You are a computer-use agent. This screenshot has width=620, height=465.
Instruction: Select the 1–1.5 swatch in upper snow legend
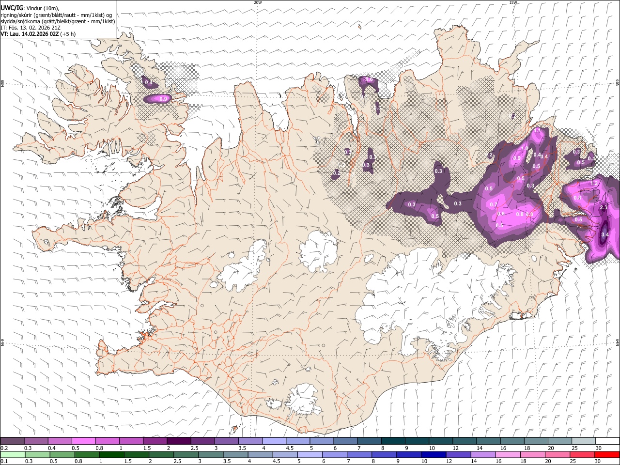tap(131, 441)
